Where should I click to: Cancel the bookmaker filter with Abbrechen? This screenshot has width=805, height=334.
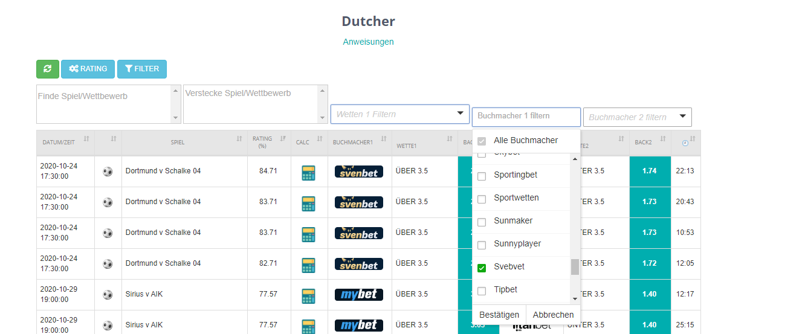(x=553, y=315)
